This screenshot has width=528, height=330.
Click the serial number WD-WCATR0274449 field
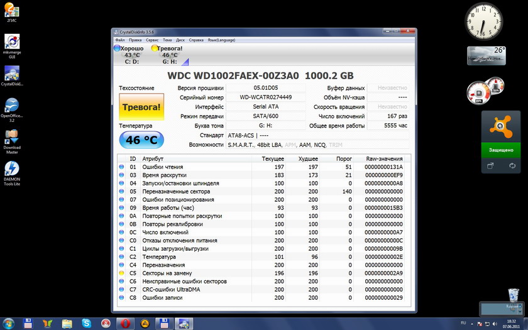coord(266,97)
